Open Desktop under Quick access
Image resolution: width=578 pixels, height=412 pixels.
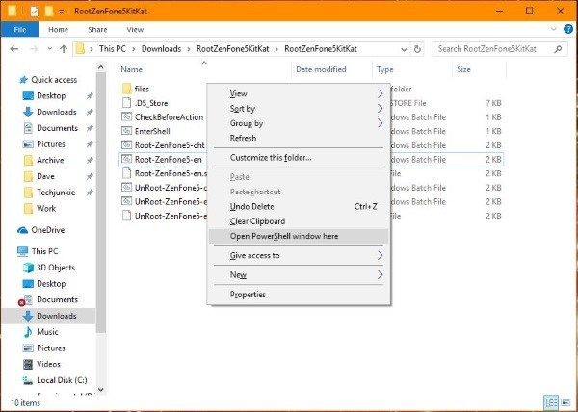click(51, 95)
